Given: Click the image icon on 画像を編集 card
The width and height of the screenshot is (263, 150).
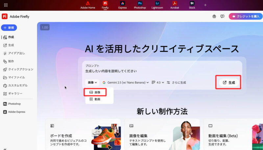Looking at the screenshot, I should pos(131,126).
